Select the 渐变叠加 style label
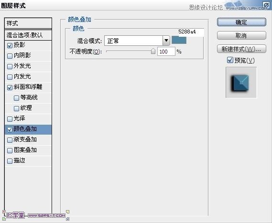 click(25, 139)
